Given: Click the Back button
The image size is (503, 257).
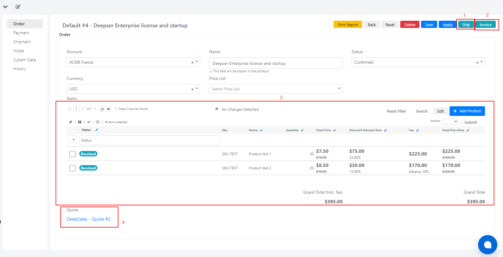Looking at the screenshot, I should tap(372, 25).
